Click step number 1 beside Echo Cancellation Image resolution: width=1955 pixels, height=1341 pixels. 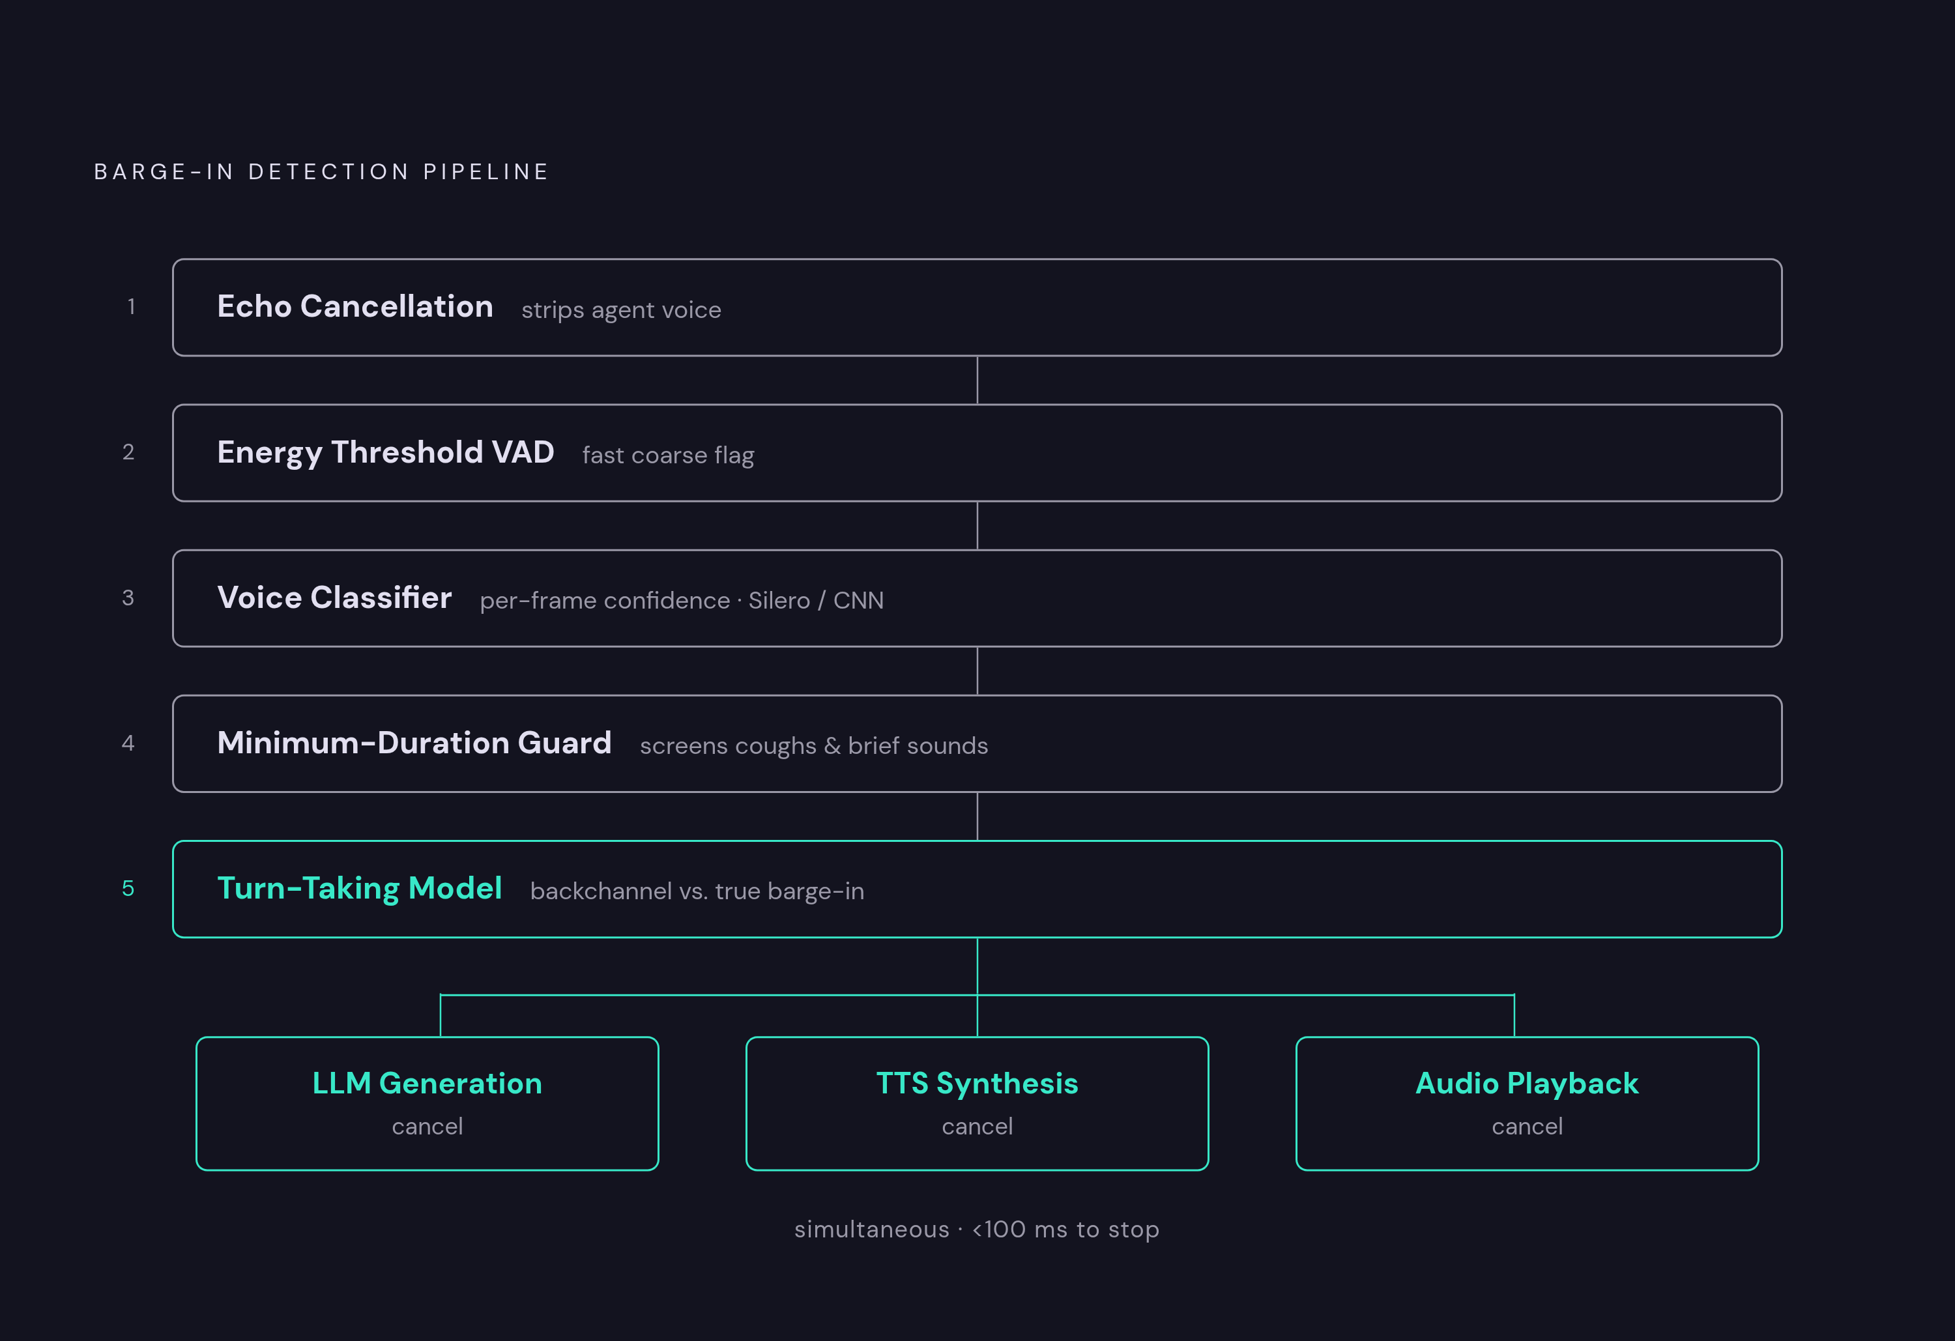tap(131, 306)
